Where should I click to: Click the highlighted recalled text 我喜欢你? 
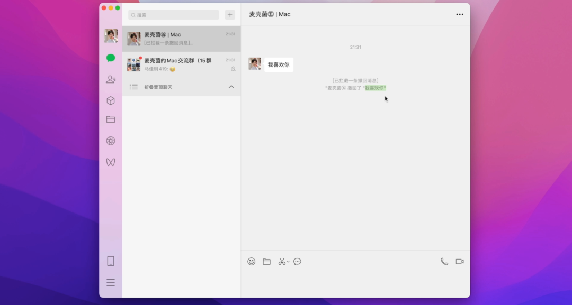[374, 88]
